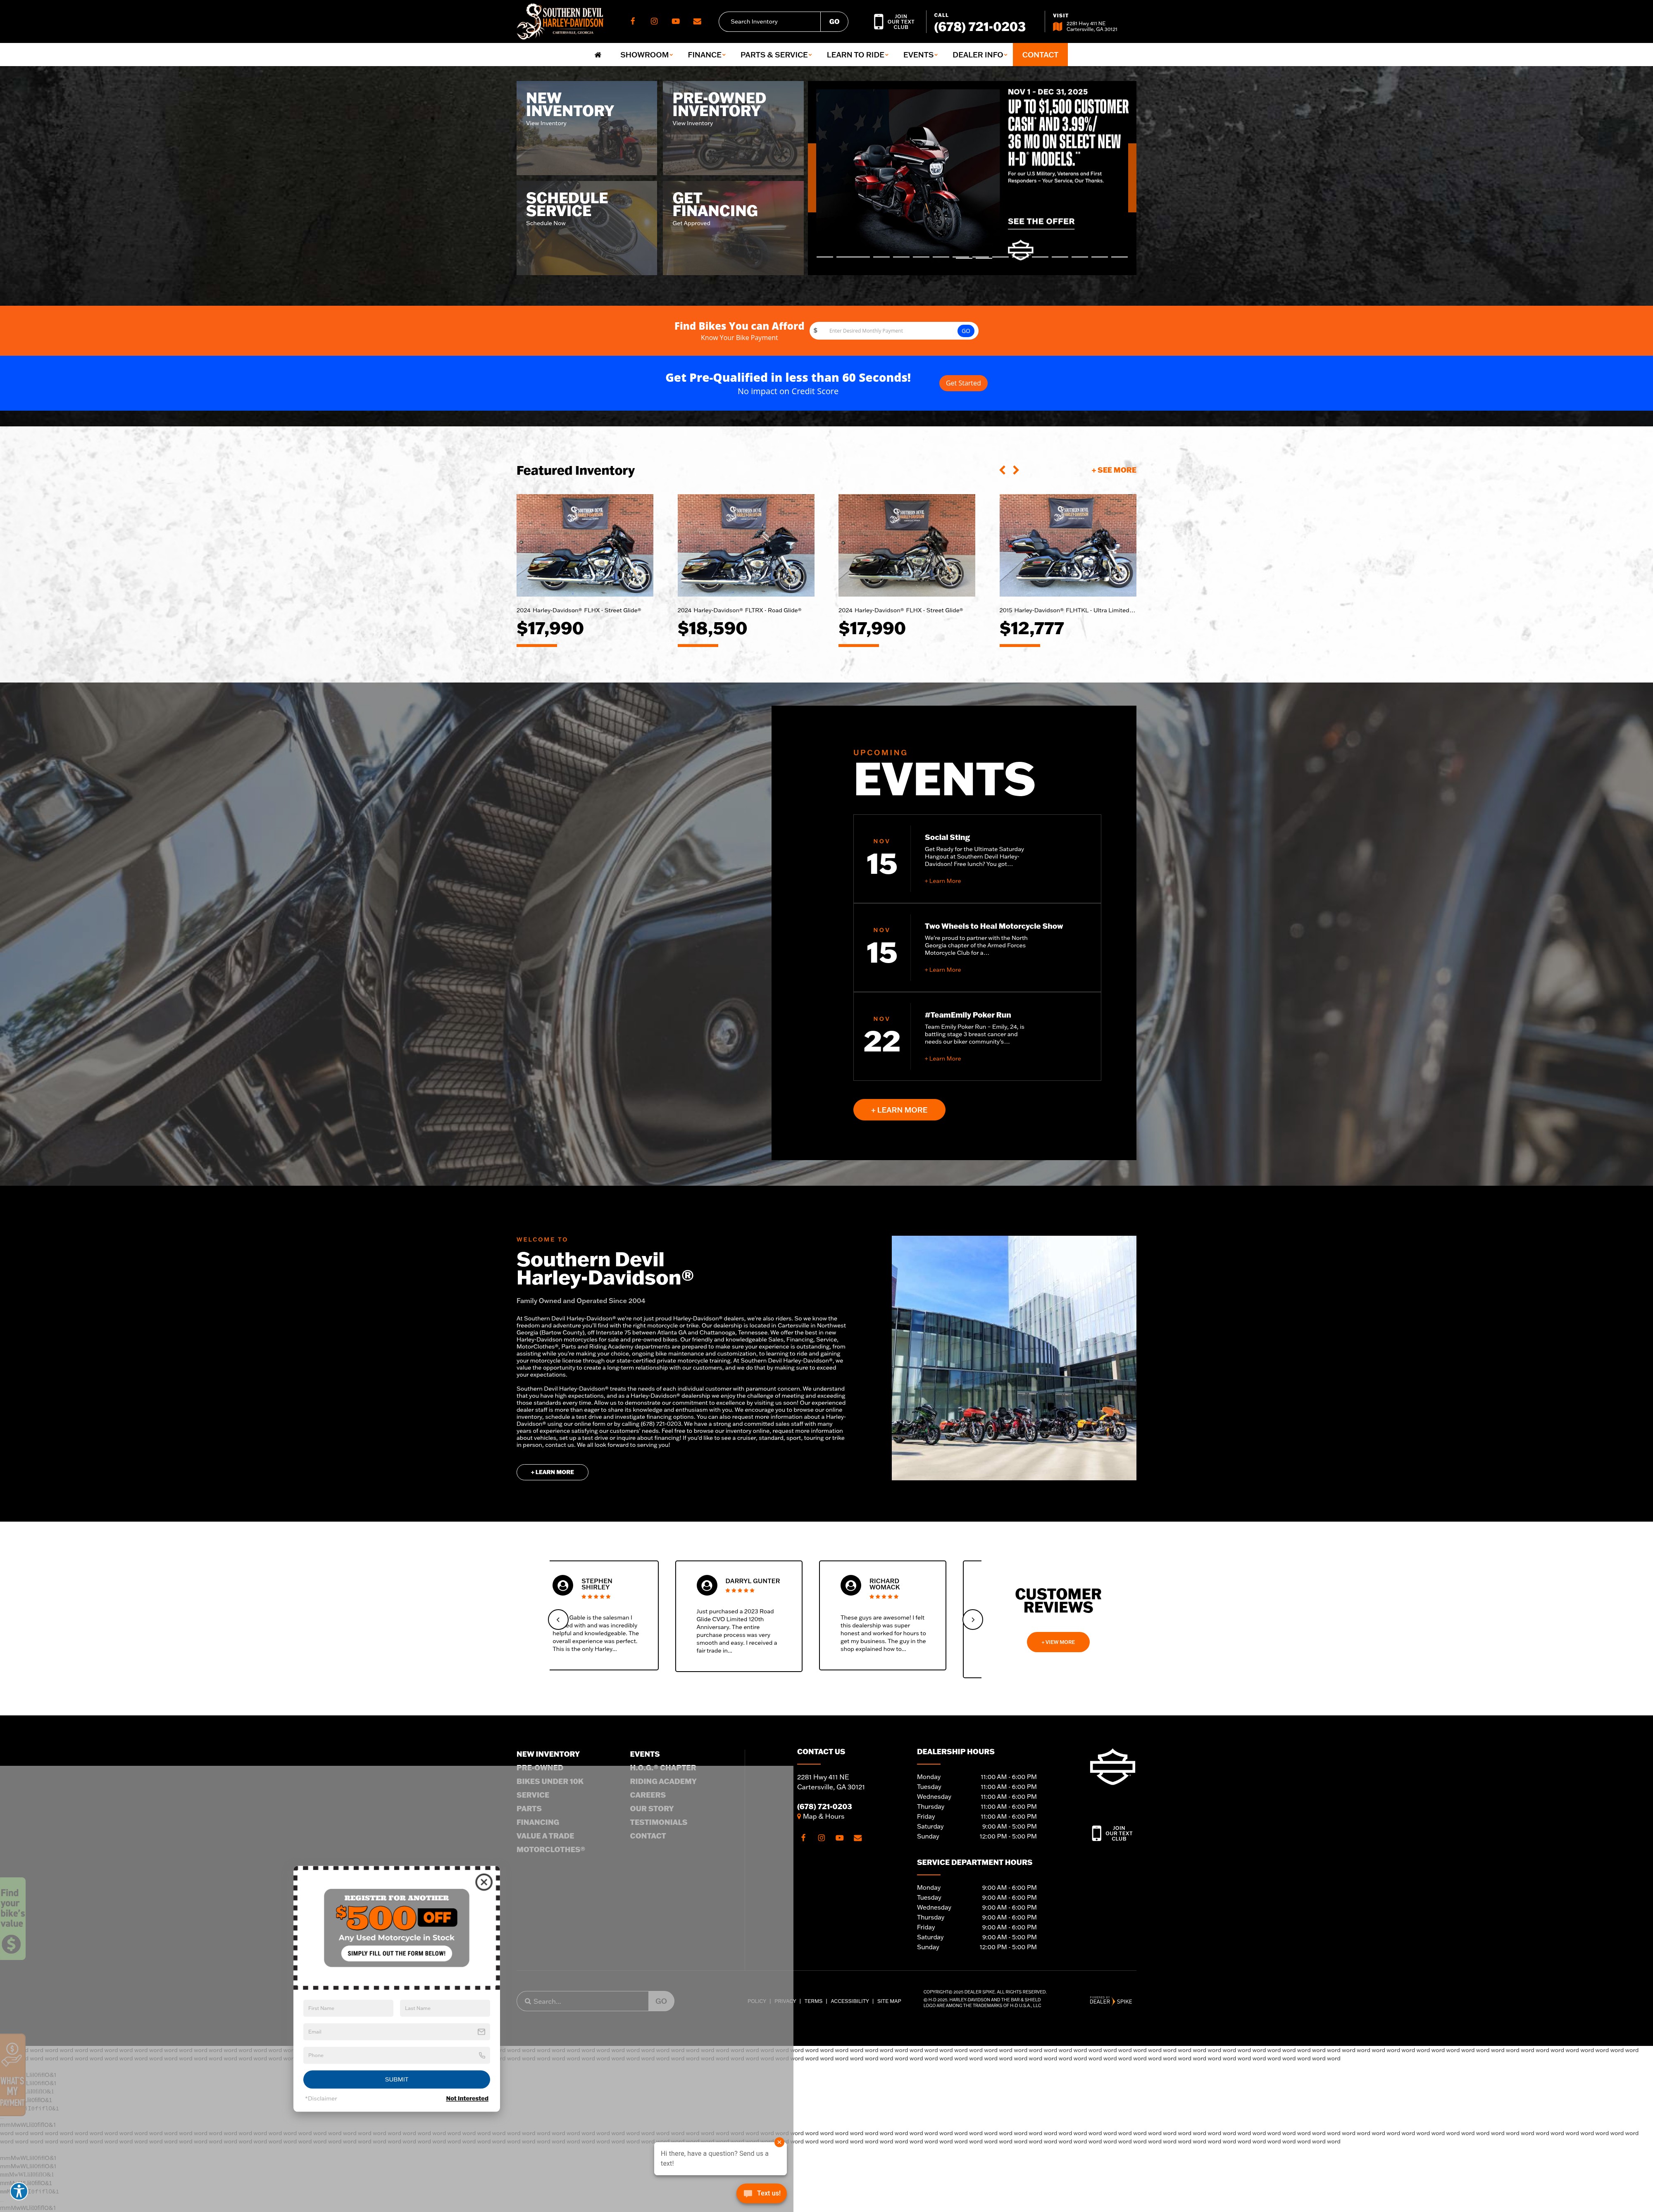Image resolution: width=1653 pixels, height=2212 pixels.
Task: Click + Learn More under welcome text
Action: pos(552,1472)
